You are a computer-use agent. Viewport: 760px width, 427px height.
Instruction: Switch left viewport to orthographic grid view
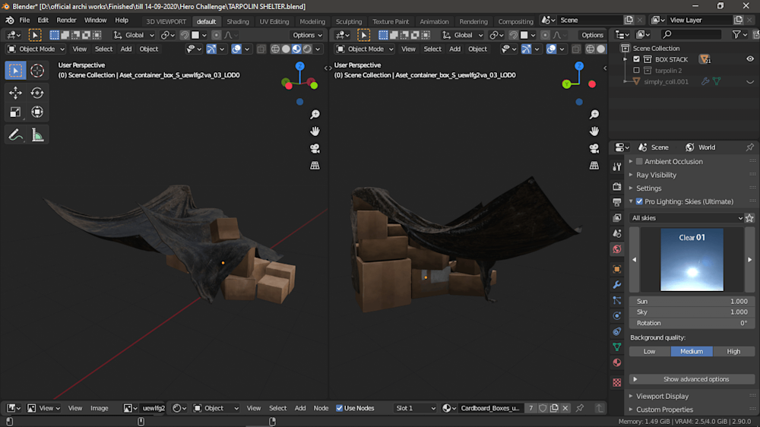pos(315,165)
